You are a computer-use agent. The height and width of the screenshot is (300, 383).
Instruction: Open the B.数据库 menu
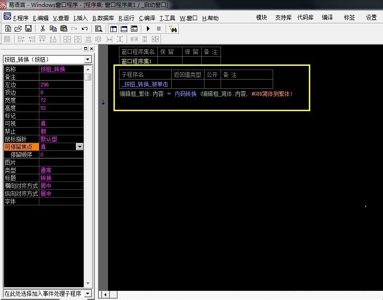pos(103,18)
